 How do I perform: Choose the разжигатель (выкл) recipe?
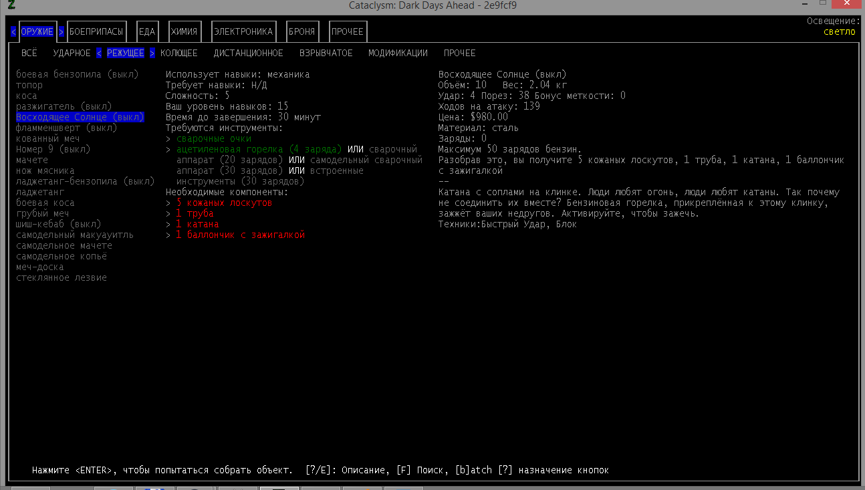64,106
